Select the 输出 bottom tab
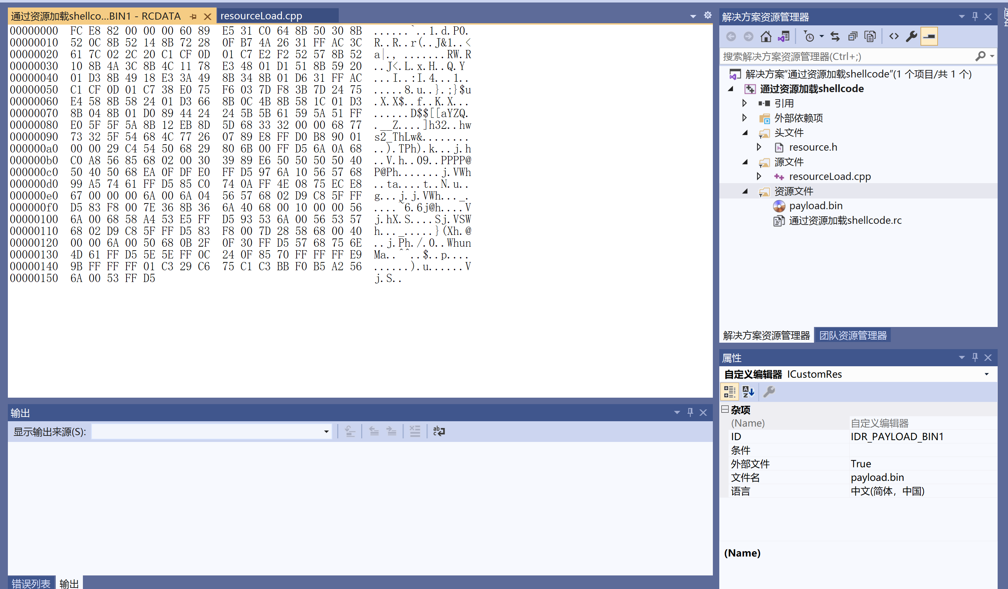The height and width of the screenshot is (589, 1008). 69,583
